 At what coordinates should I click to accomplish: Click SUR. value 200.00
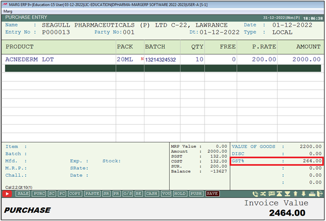[219, 166]
